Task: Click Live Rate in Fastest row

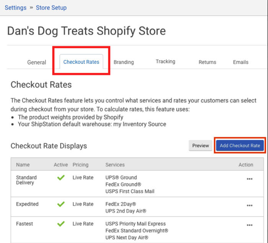Action: (83, 224)
